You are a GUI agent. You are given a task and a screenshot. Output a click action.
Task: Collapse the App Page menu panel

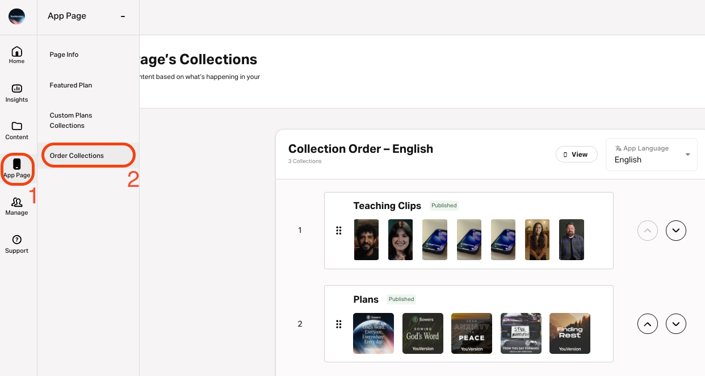(x=123, y=16)
